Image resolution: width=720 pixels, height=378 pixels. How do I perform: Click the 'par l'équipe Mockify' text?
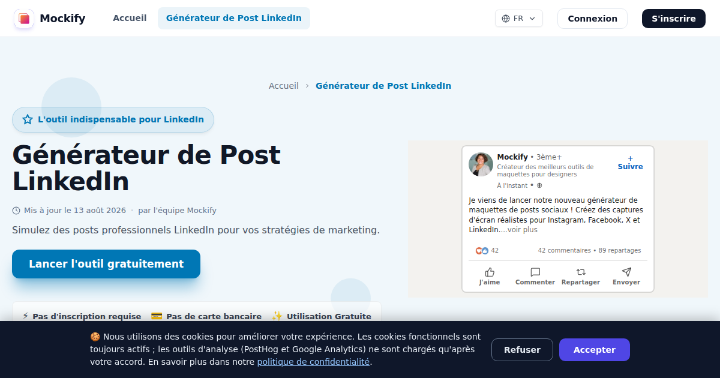coord(177,211)
